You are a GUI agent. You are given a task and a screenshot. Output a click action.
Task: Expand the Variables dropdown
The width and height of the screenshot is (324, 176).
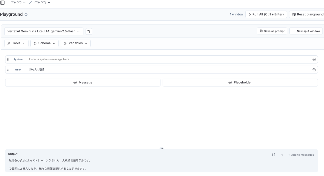tap(76, 43)
